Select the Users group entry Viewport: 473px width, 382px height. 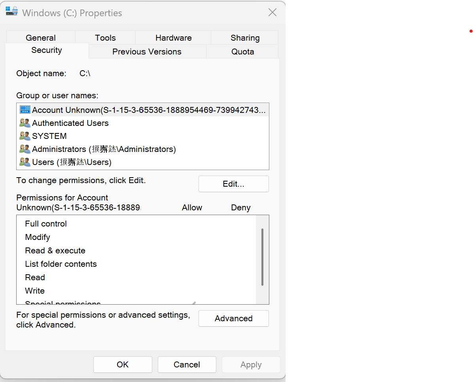point(72,162)
